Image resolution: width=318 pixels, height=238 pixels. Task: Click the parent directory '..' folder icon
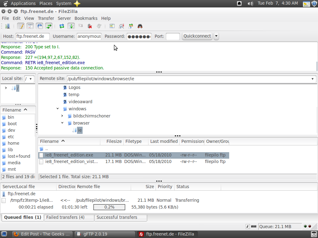click(42, 149)
